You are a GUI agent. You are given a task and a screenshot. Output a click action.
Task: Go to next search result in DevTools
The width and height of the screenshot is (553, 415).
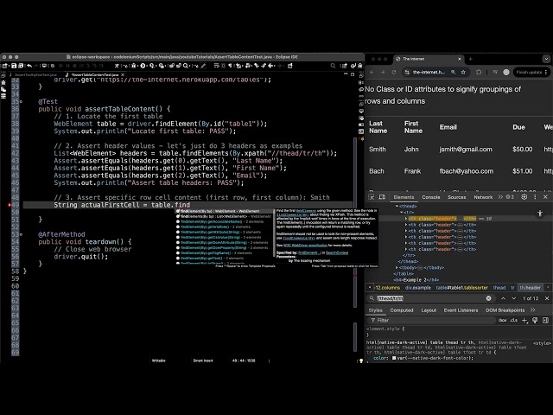pos(514,298)
